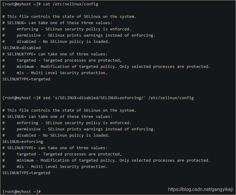Click the SELINUX=disabled line
Screen dimensions: 236x195
coord(22,48)
